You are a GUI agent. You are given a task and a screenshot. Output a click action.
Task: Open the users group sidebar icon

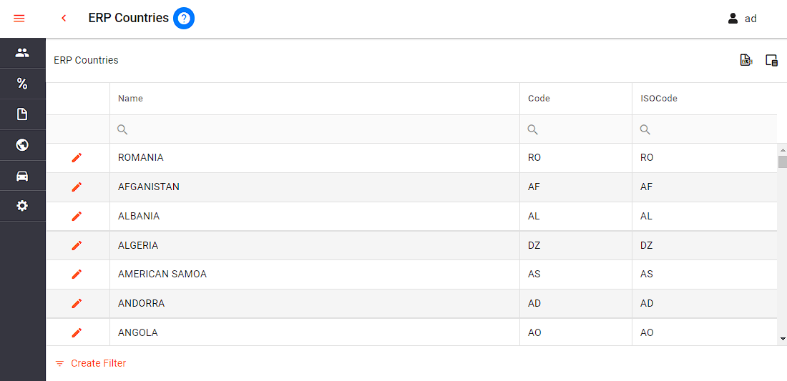(x=22, y=53)
